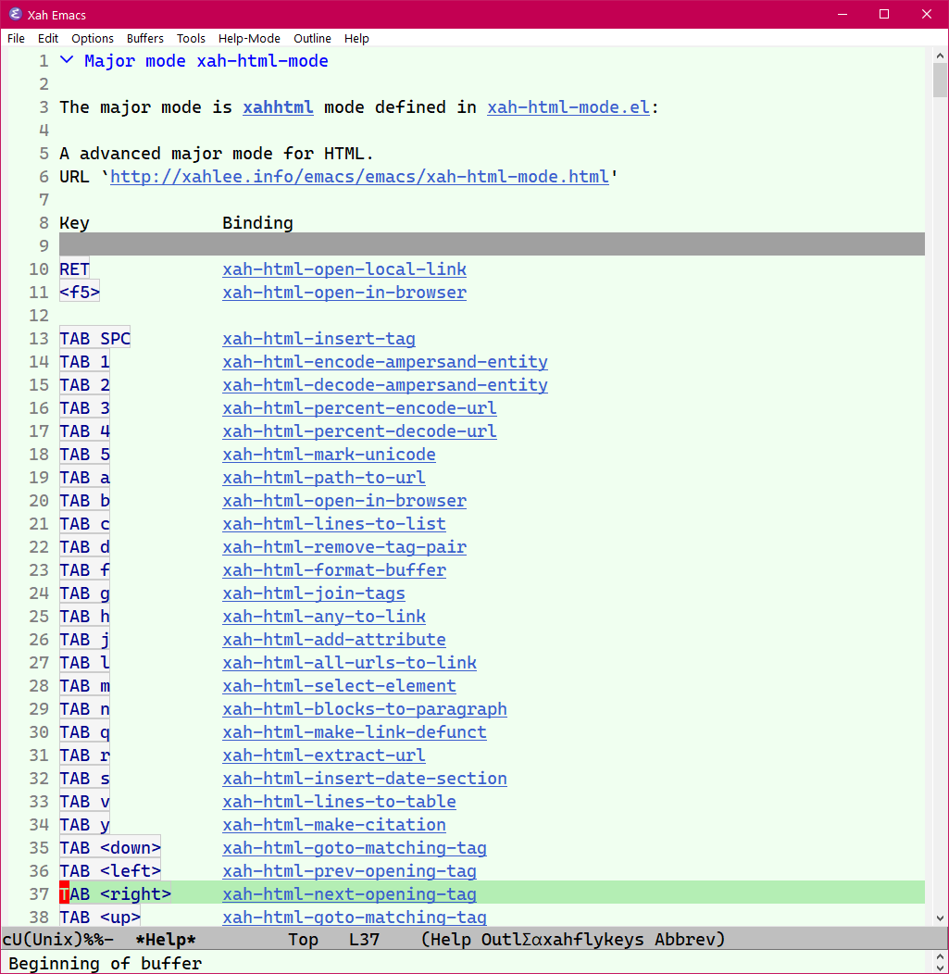Open the Edit menu
This screenshot has width=949, height=974.
48,39
